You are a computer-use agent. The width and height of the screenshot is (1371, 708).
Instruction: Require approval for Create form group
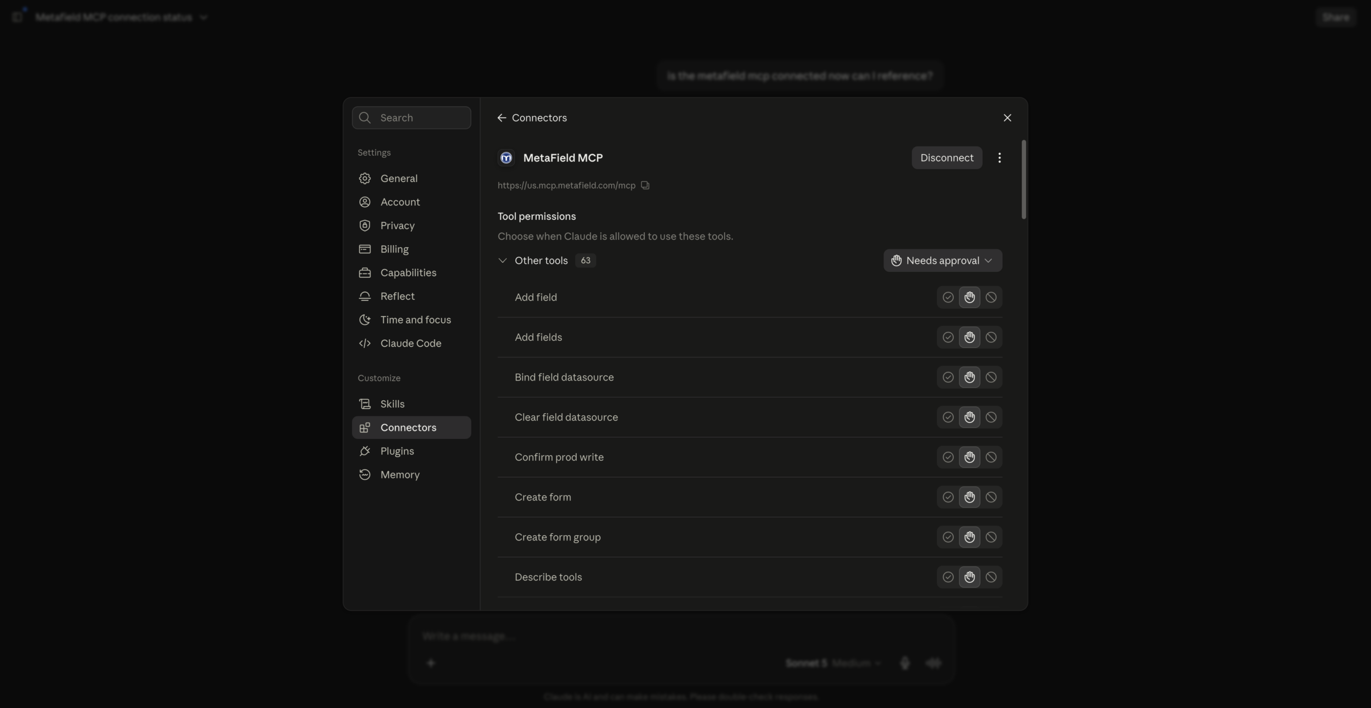[x=969, y=537]
